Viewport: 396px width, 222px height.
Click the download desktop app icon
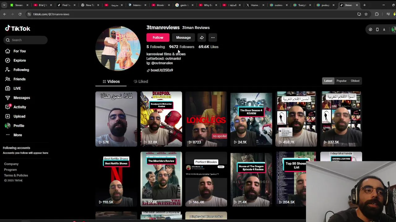[x=384, y=30]
